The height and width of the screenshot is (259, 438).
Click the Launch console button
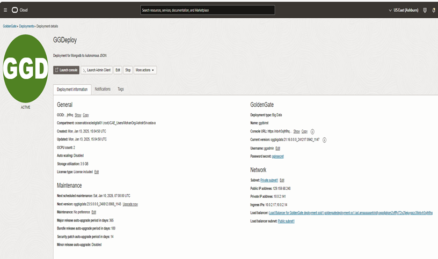pyautogui.click(x=67, y=70)
